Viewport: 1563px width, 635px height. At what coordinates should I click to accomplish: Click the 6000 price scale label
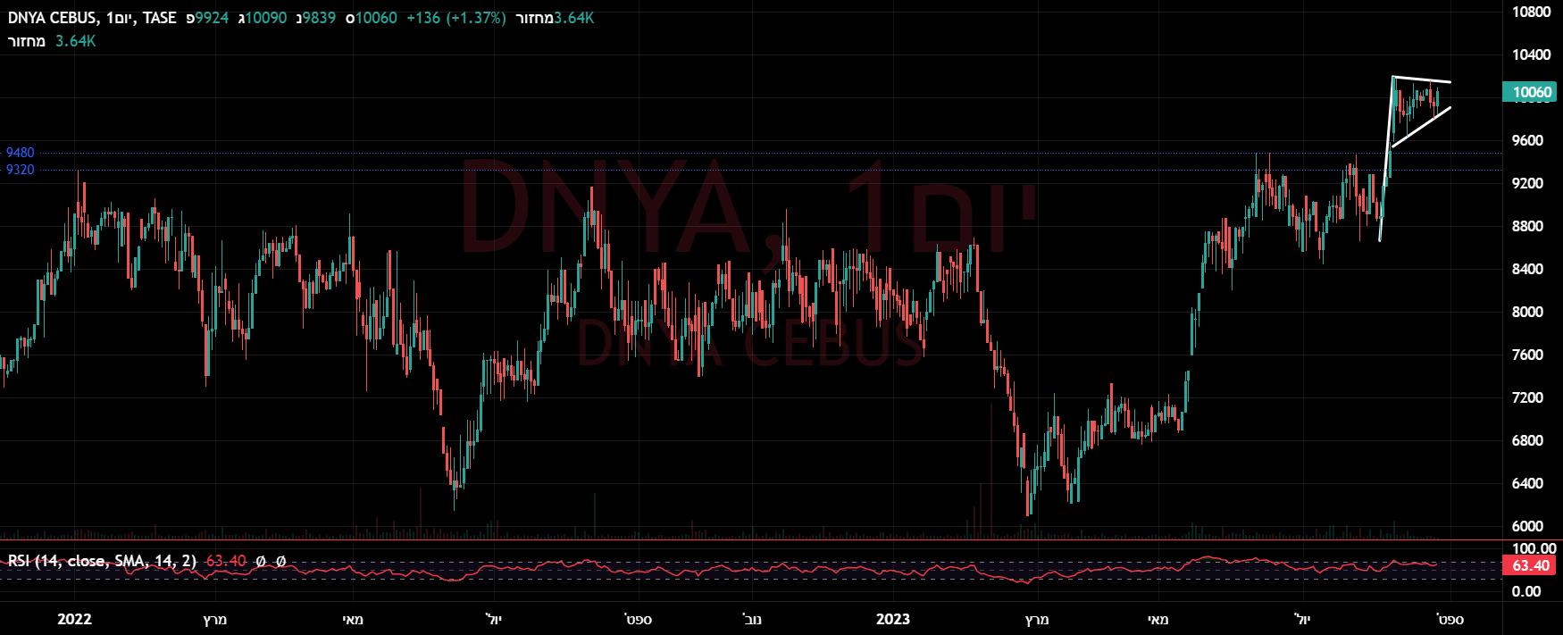(x=1527, y=526)
